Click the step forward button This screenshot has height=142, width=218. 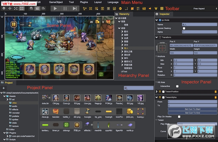click(75, 8)
